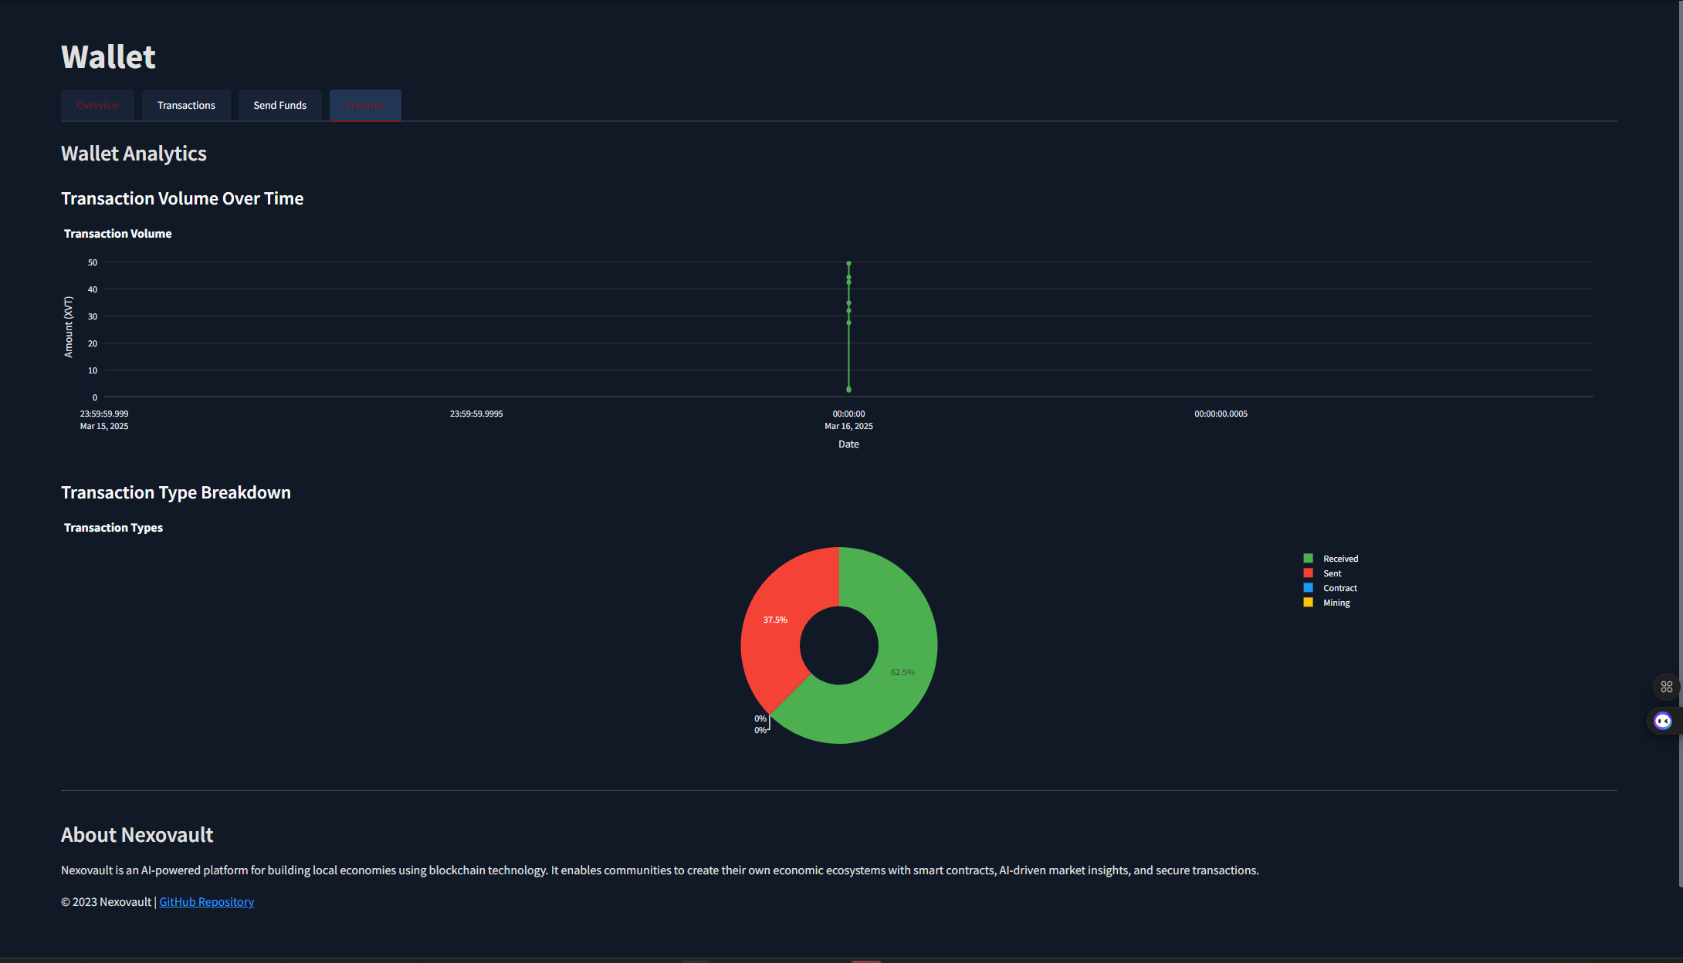Switch to the Overview tab
Image resolution: width=1683 pixels, height=963 pixels.
click(98, 106)
